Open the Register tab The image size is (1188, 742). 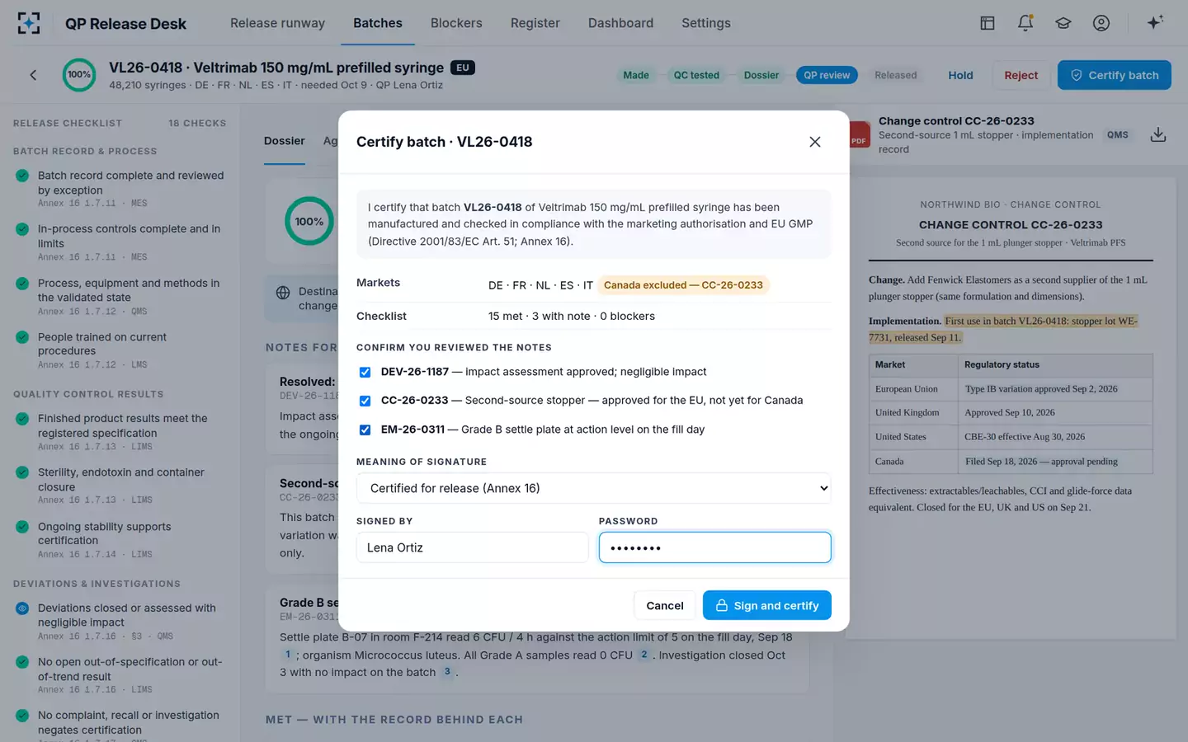[x=535, y=23]
